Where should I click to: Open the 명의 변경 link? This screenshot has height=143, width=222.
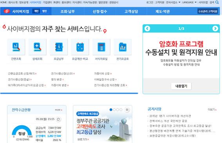click(57, 80)
